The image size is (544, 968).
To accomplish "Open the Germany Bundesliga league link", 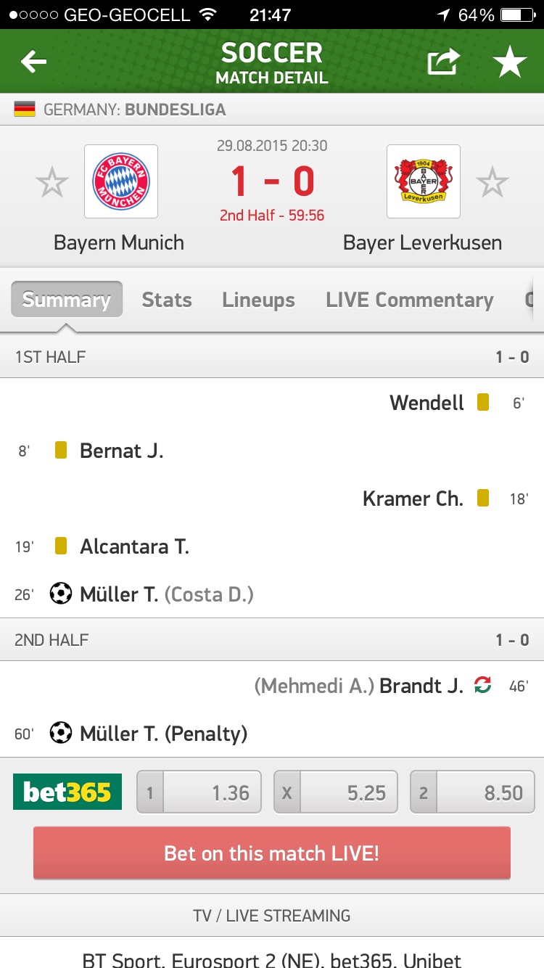I will point(134,110).
